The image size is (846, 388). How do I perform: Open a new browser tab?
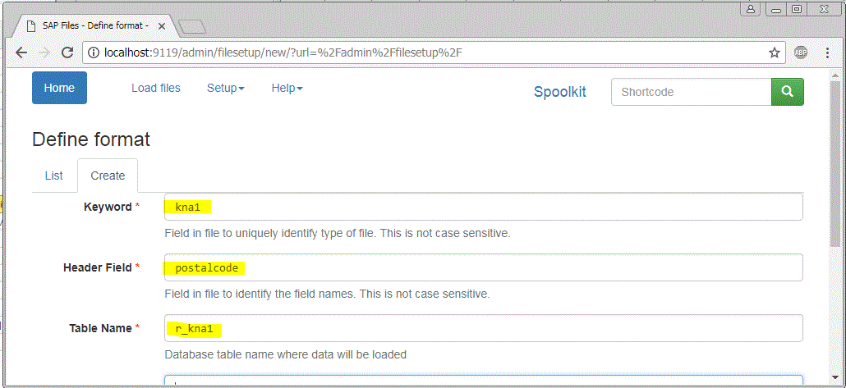point(192,26)
